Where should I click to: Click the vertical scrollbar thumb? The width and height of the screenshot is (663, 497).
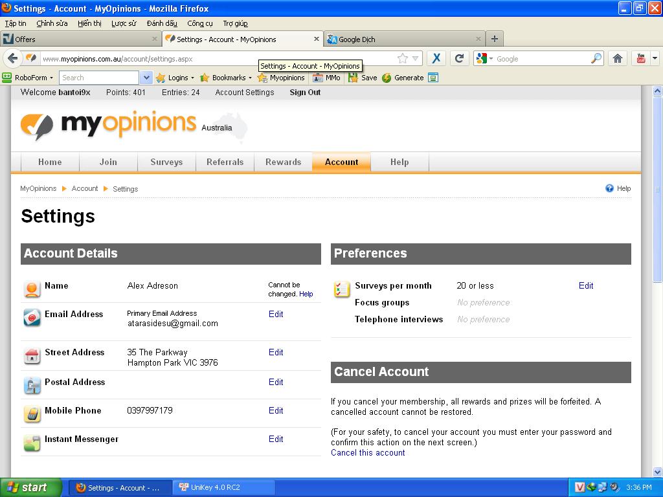657,189
